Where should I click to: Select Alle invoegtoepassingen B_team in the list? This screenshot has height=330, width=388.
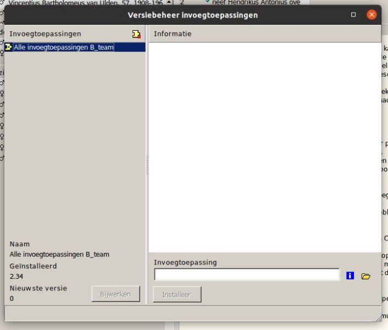[63, 47]
